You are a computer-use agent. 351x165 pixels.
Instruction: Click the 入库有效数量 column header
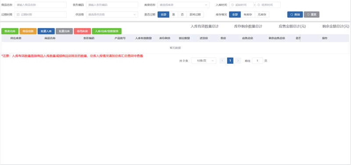click(143, 38)
